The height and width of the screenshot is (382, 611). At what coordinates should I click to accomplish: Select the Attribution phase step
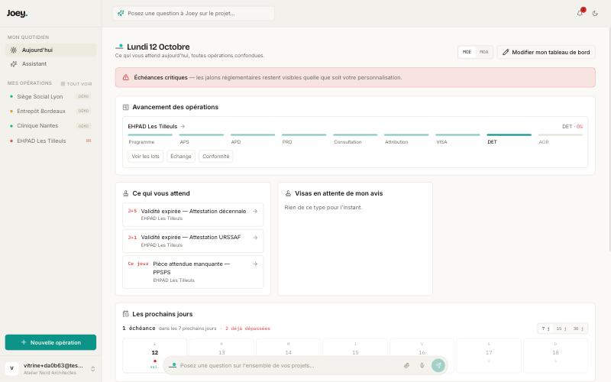coord(406,139)
